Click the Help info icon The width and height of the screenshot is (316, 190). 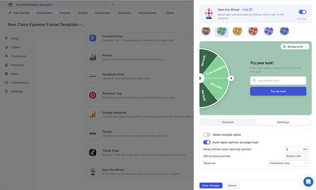tap(251, 10)
